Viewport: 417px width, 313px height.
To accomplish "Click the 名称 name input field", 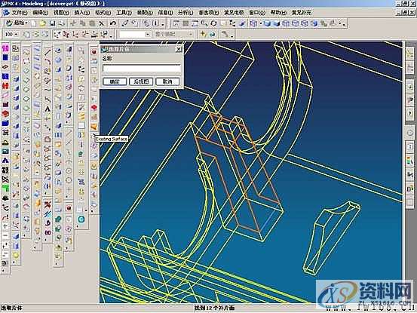I will point(142,69).
